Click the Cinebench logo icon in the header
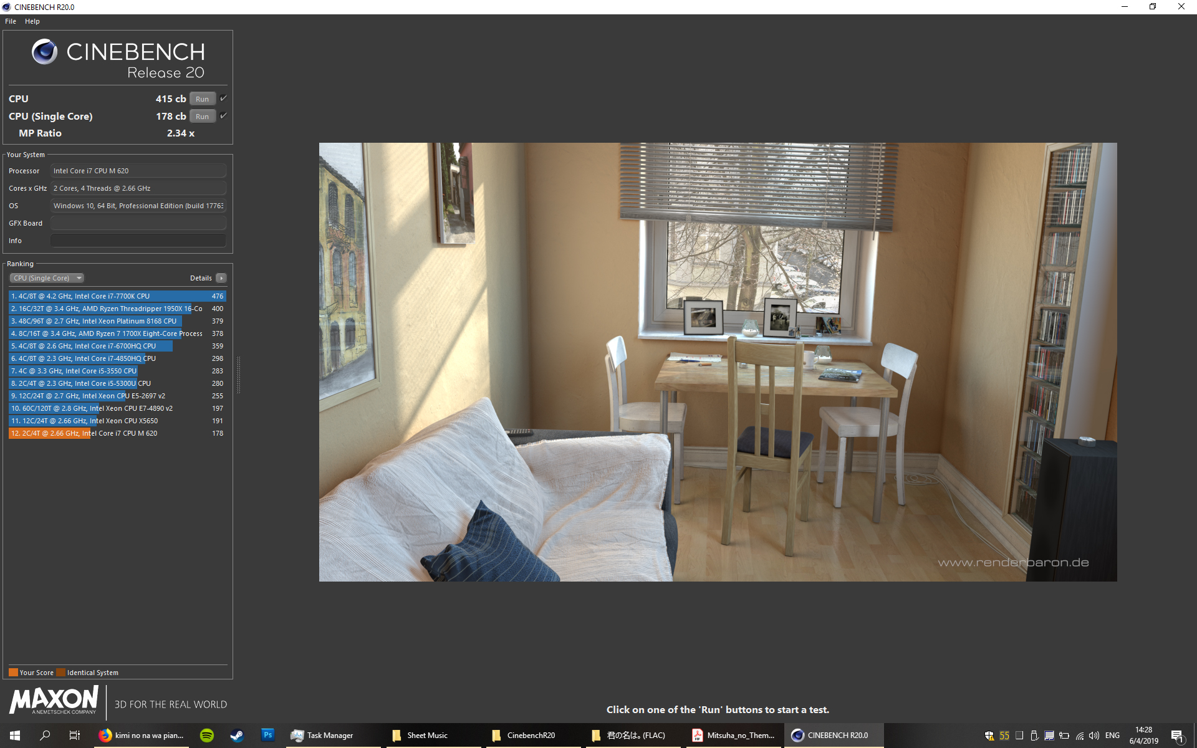Screen dimensions: 1197x748 pyautogui.click(x=44, y=52)
